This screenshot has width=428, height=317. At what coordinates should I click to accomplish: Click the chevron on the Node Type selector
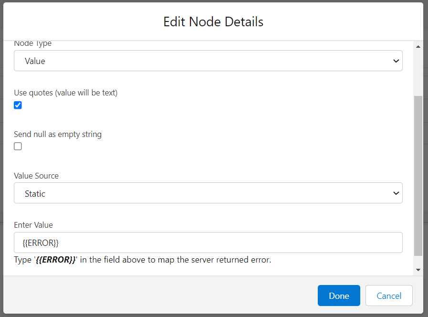pyautogui.click(x=396, y=61)
